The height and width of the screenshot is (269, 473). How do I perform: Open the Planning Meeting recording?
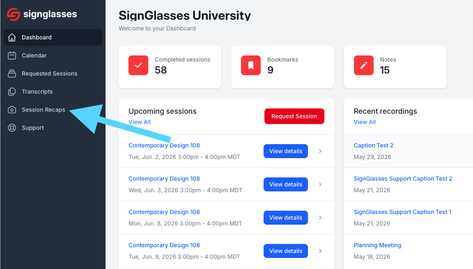tap(377, 245)
